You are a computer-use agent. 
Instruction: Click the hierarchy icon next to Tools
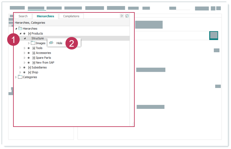(x=34, y=48)
